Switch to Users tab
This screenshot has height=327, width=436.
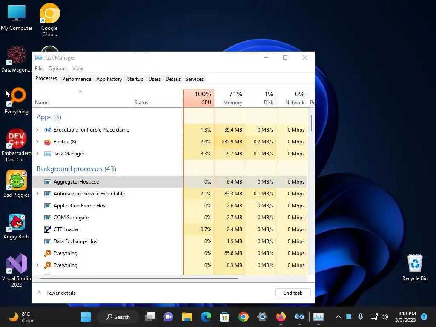click(154, 79)
